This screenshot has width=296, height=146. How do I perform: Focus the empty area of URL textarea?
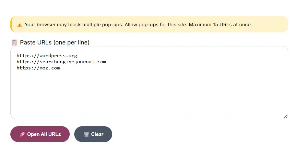(x=149, y=94)
